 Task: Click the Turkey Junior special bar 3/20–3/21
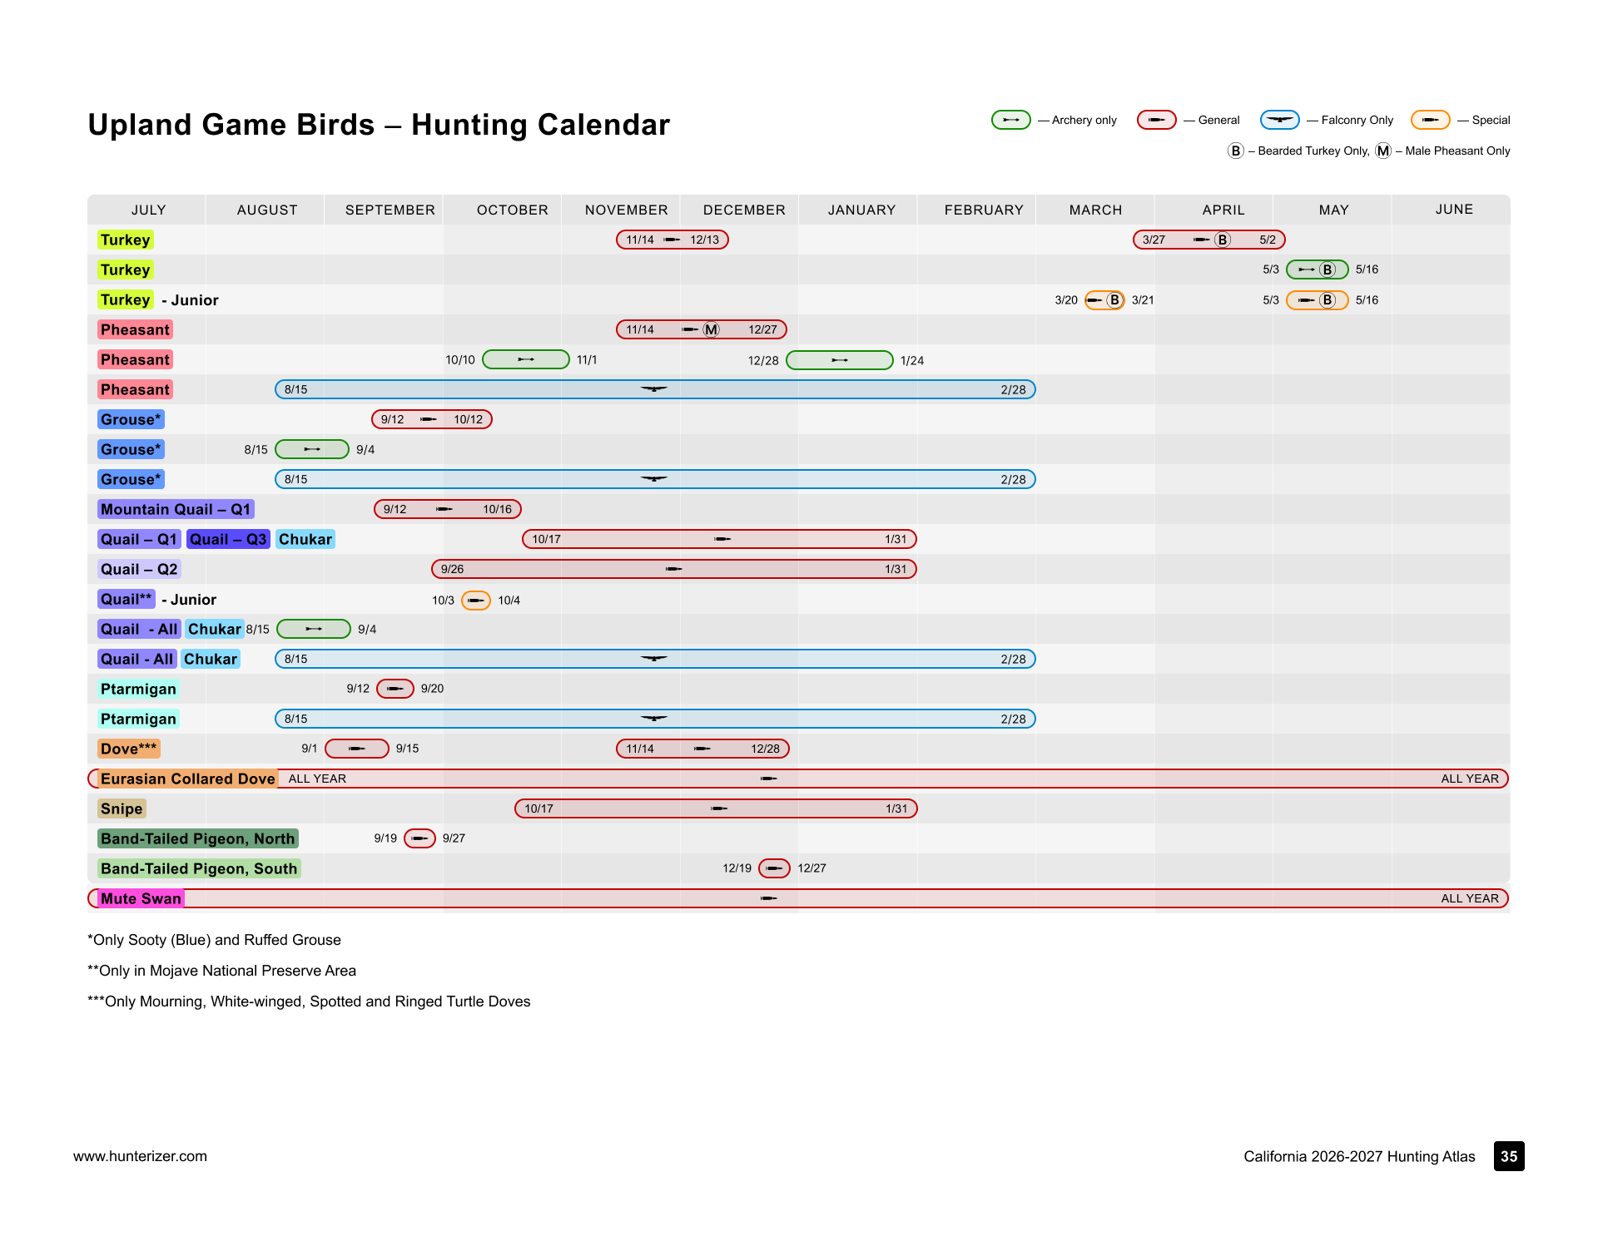(x=1105, y=299)
